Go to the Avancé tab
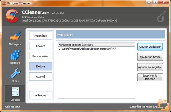171x112 pixels. (41, 77)
